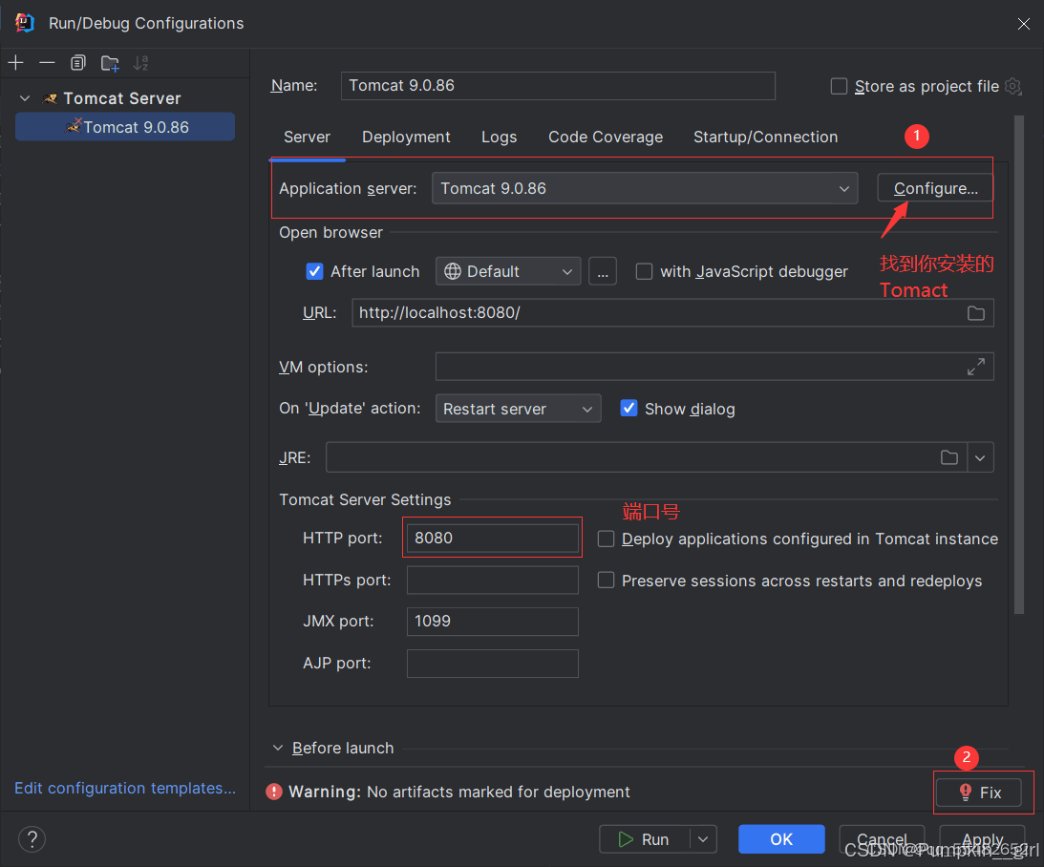
Task: Switch to the Logs tab
Action: (500, 137)
